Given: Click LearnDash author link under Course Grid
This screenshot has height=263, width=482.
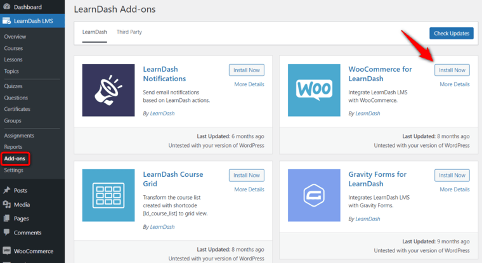Looking at the screenshot, I should click(x=162, y=227).
